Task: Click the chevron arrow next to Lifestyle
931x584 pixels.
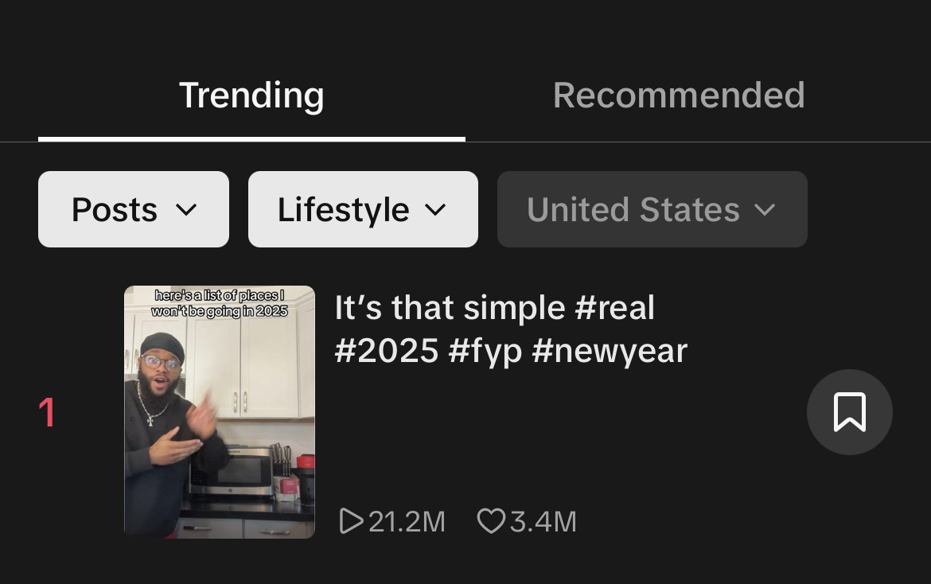Action: [435, 210]
